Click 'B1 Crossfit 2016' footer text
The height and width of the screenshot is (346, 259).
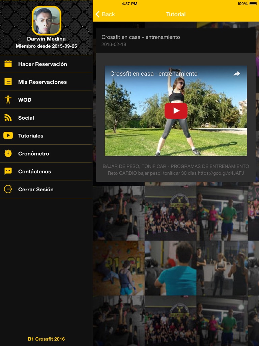(46, 339)
